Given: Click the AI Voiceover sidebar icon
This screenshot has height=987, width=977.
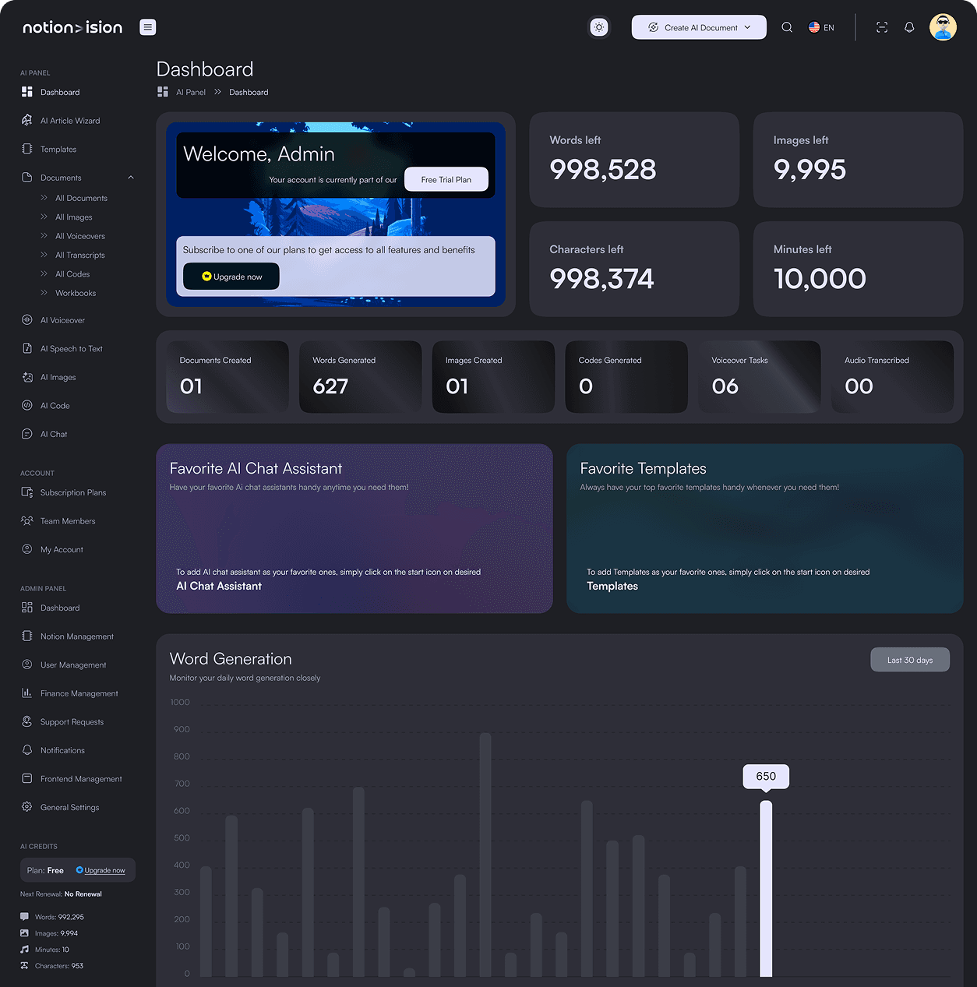Looking at the screenshot, I should coord(27,320).
